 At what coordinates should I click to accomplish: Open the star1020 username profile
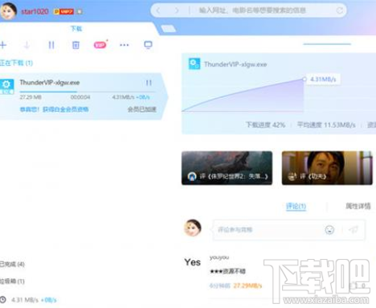tap(35, 11)
